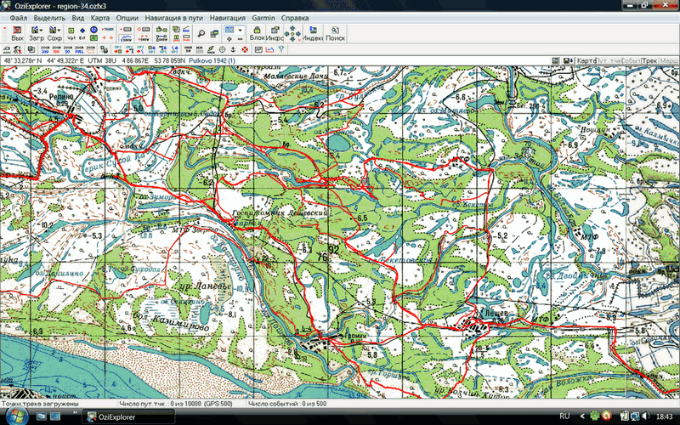Click the UTM 38U zone readout
This screenshot has height=425, width=680.
(x=102, y=60)
